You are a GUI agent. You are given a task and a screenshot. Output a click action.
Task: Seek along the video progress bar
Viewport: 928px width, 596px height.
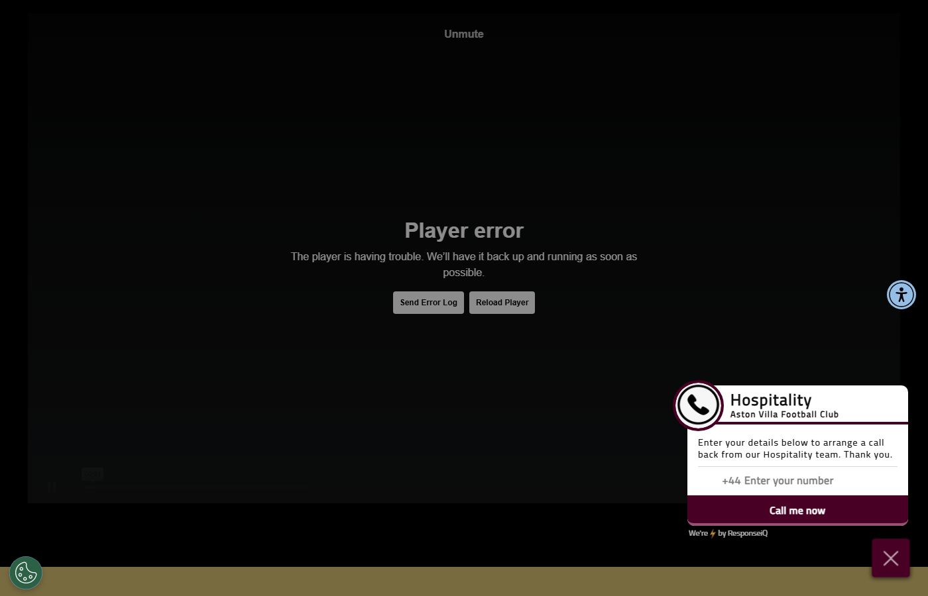(196, 487)
